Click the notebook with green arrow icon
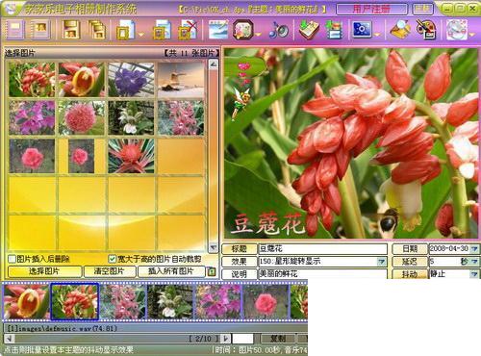The width and height of the screenshot is (481, 356). click(x=309, y=30)
